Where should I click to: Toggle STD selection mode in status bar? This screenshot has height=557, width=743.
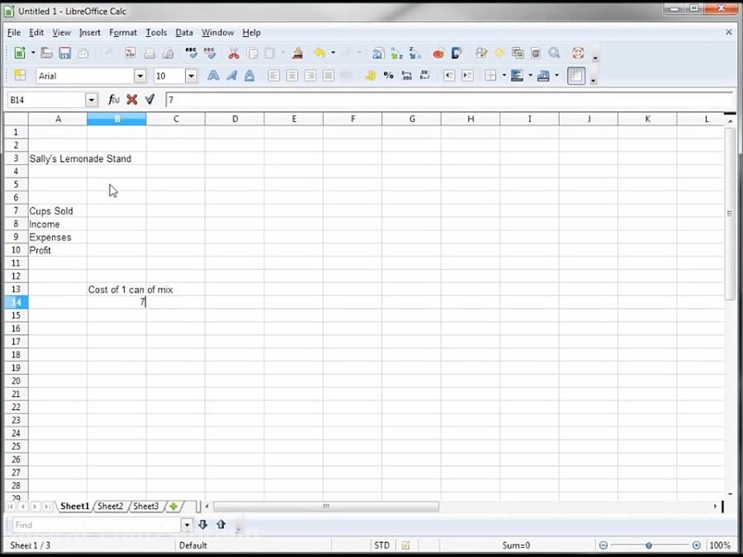[381, 545]
